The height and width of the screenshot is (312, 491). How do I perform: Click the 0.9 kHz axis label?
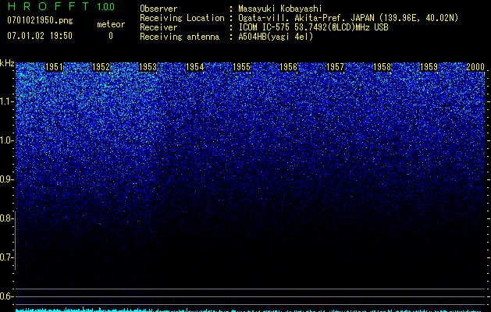[x=6, y=179]
